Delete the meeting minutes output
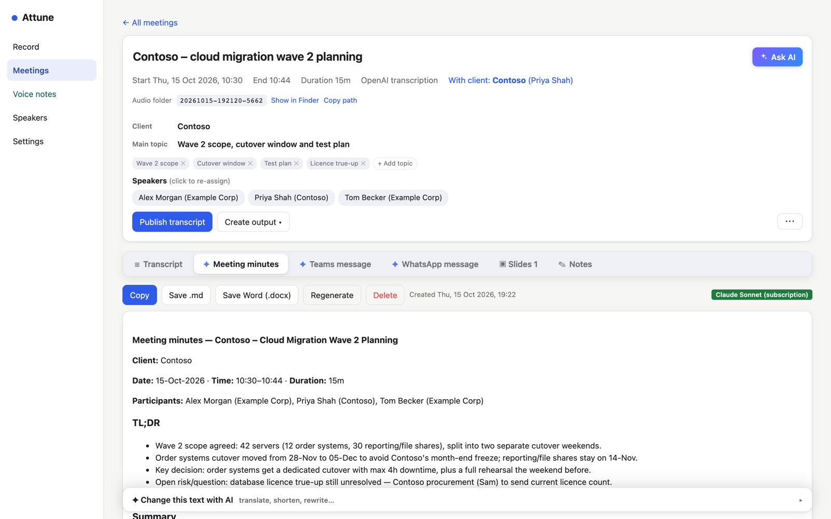This screenshot has width=831, height=519. [x=385, y=295]
